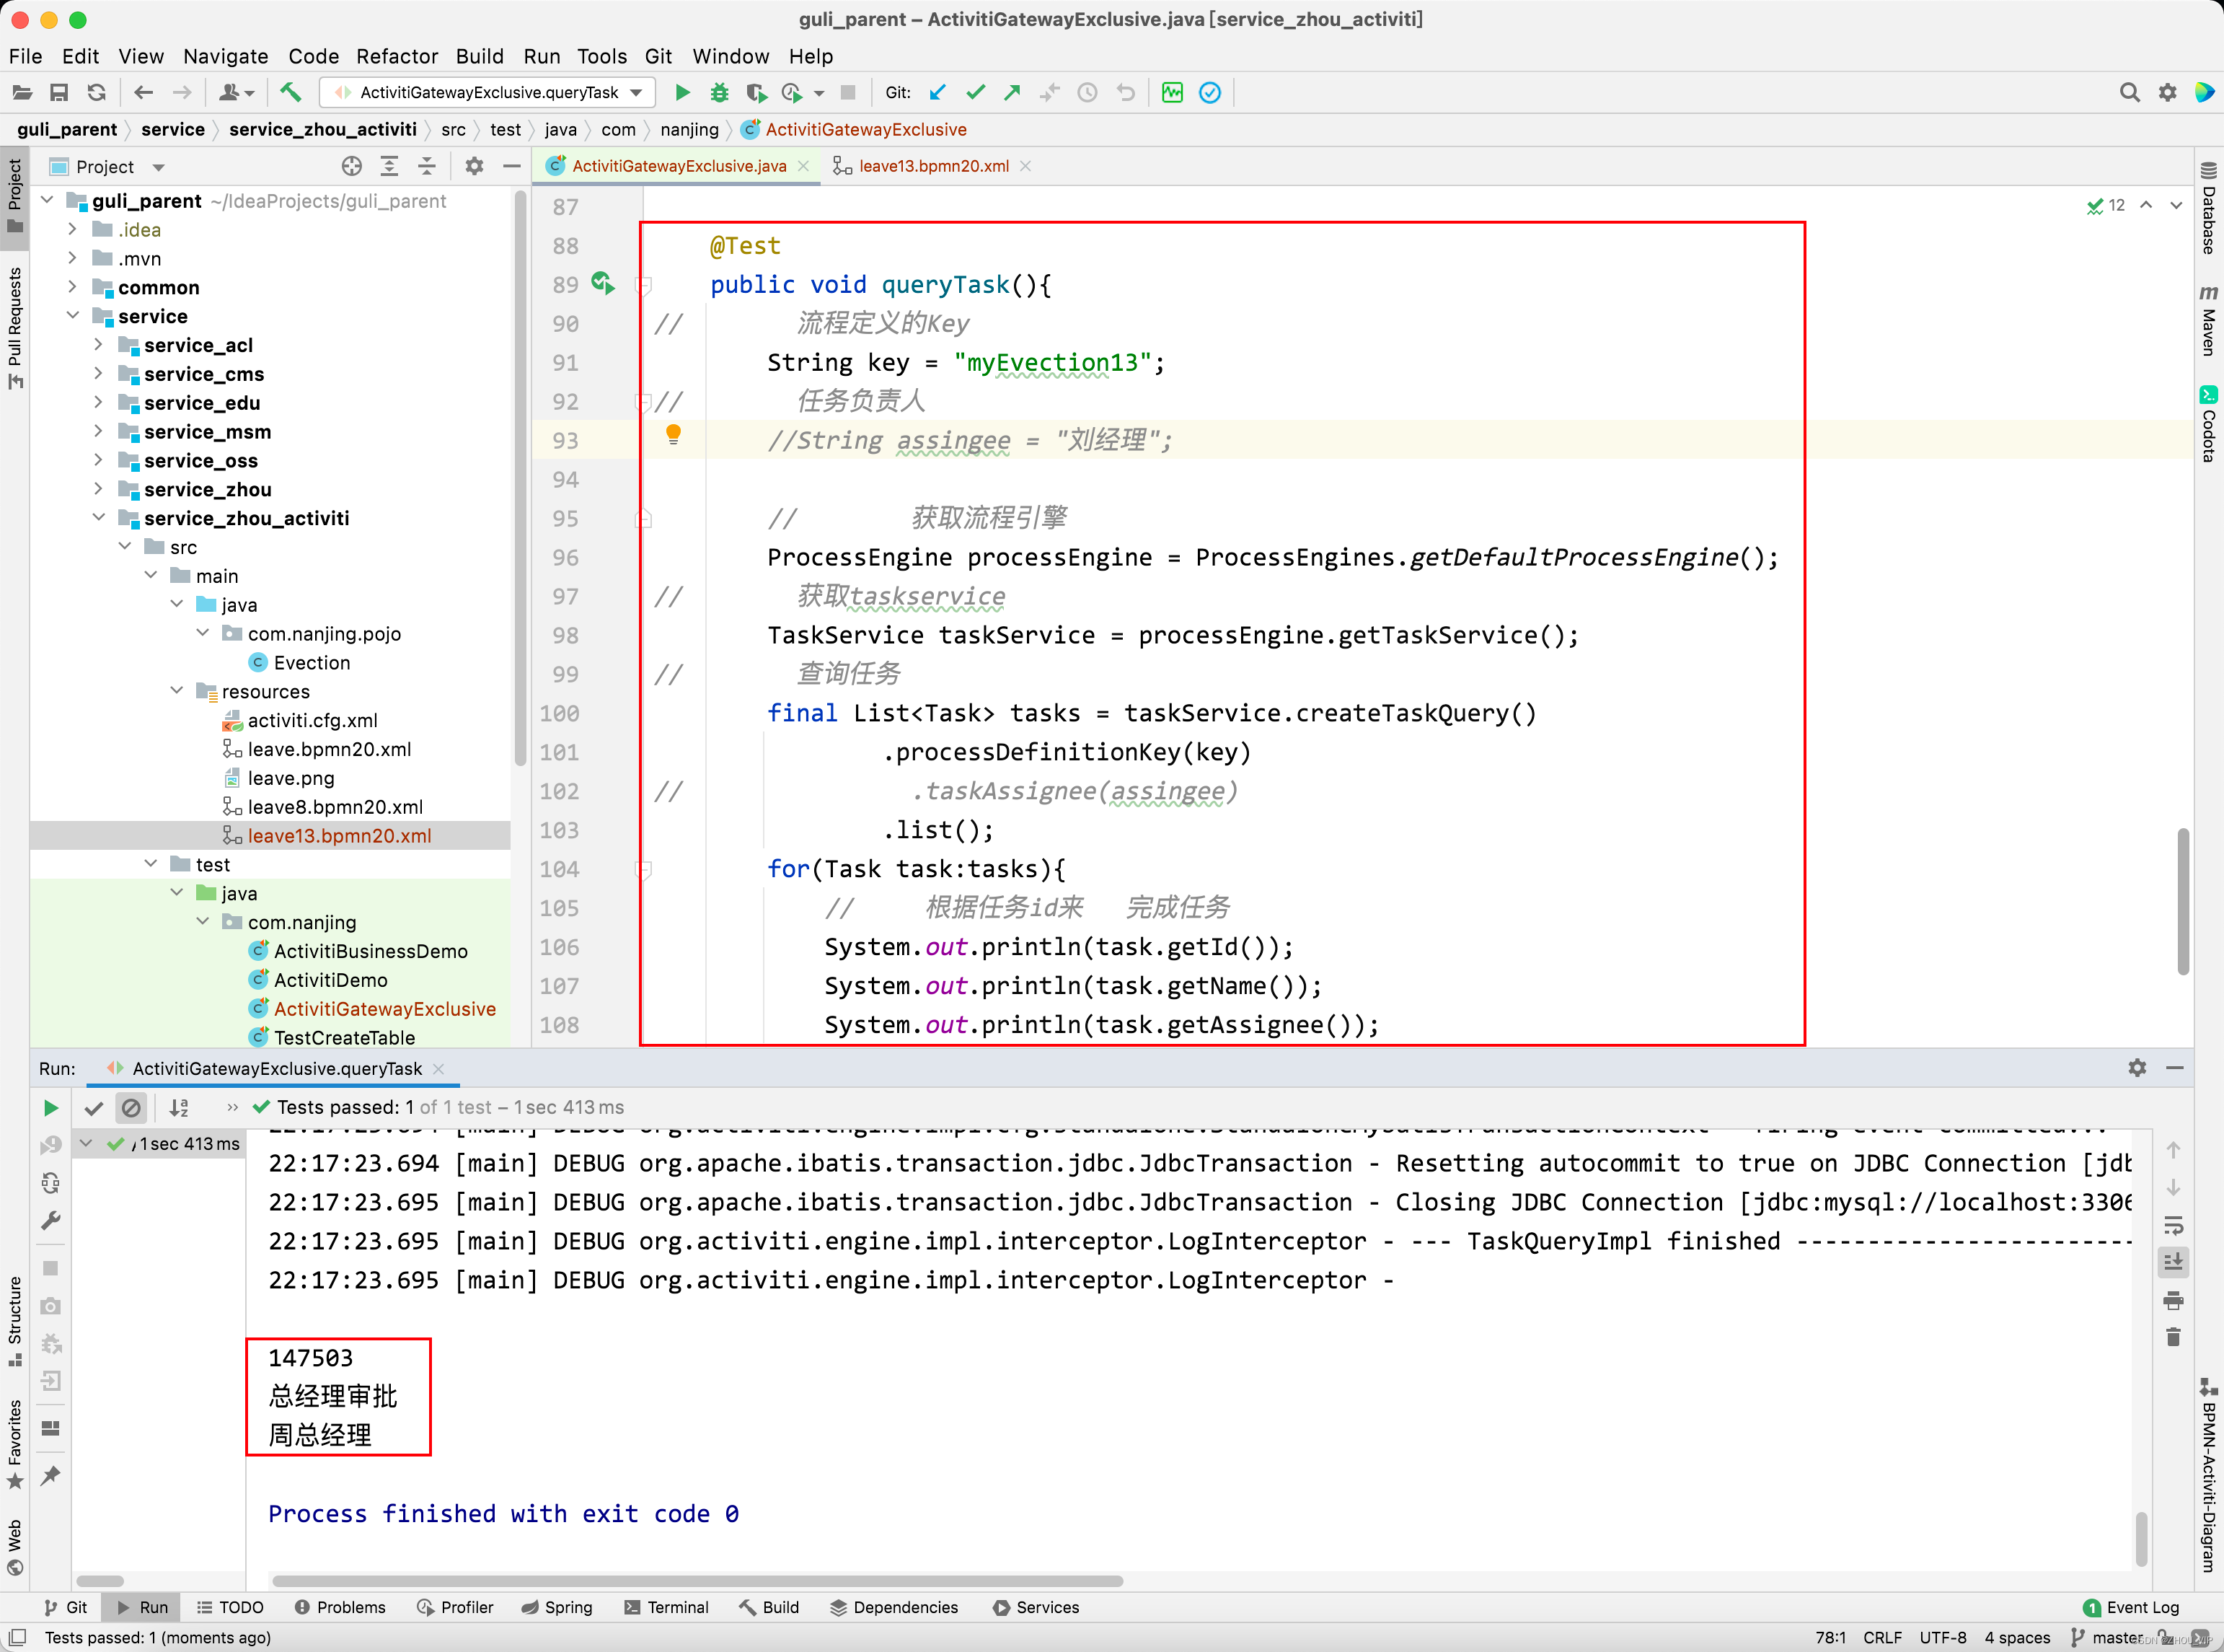Toggle show ignored tests button
The width and height of the screenshot is (2224, 1652).
(131, 1108)
